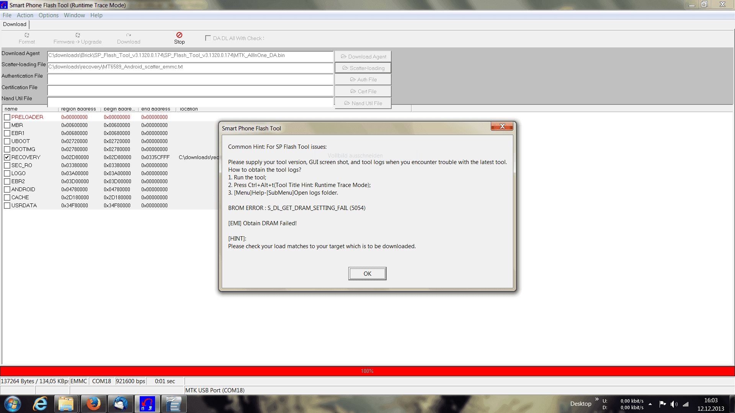Viewport: 735px width, 413px height.
Task: Click the Stop toolbar icon
Action: pos(179,35)
